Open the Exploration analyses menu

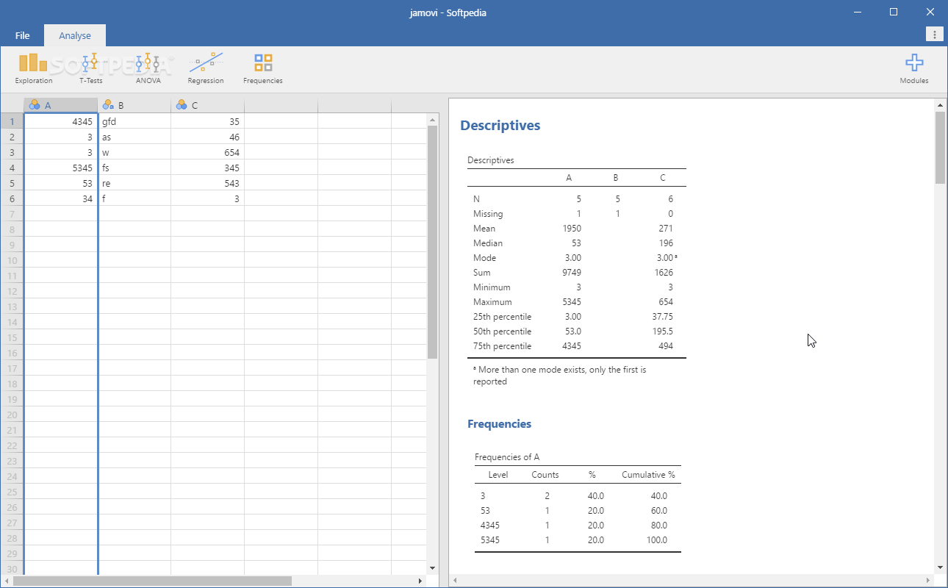[34, 69]
